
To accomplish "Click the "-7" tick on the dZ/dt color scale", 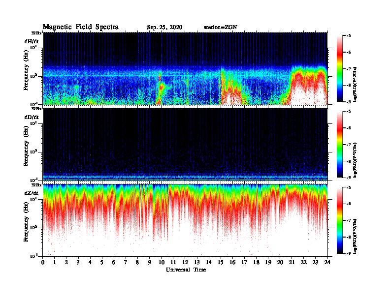I will 349,220.
